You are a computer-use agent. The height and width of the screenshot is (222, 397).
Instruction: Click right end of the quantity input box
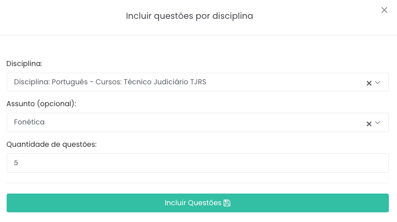pyautogui.click(x=377, y=163)
